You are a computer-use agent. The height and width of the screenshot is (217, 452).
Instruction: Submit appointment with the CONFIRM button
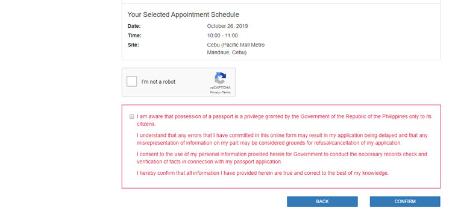click(405, 201)
